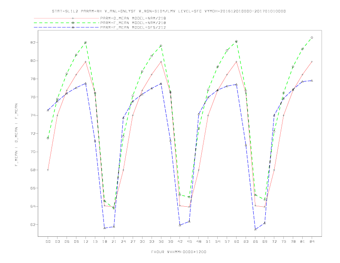Click x-axis tick label 03
The image size is (340, 263).
click(57, 242)
